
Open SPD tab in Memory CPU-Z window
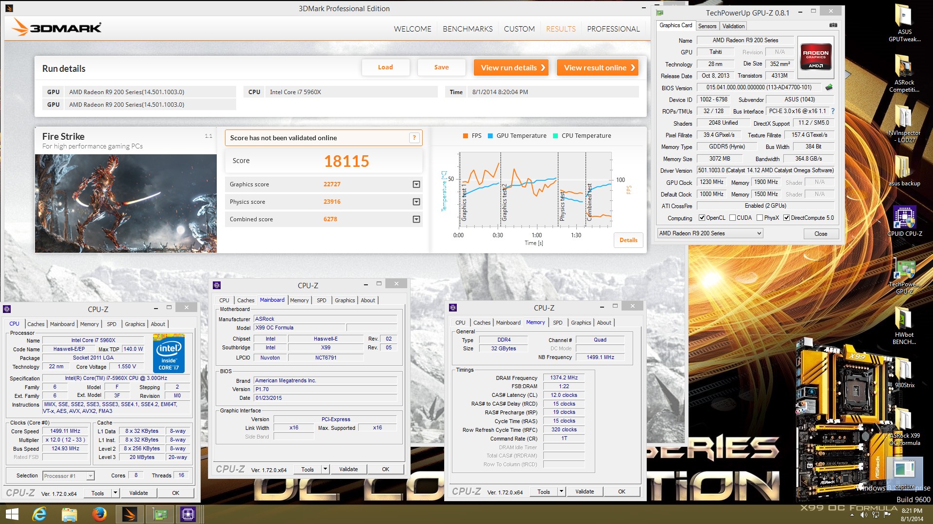(x=557, y=323)
